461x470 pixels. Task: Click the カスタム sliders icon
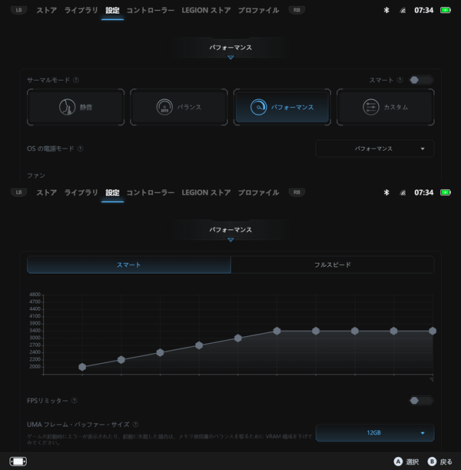click(371, 107)
